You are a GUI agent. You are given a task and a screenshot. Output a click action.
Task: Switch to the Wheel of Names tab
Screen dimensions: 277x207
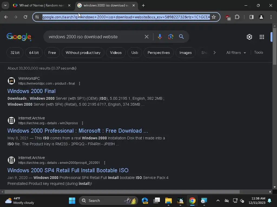click(x=41, y=5)
